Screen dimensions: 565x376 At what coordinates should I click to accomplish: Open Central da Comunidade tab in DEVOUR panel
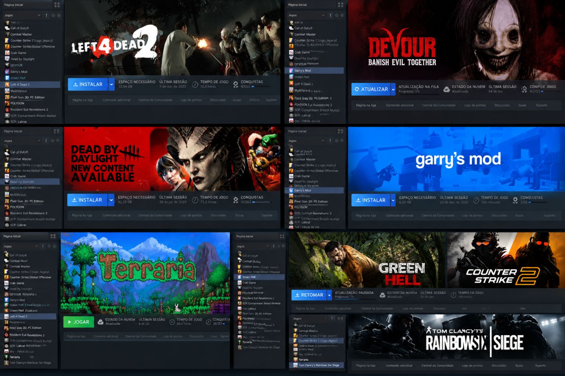[439, 105]
